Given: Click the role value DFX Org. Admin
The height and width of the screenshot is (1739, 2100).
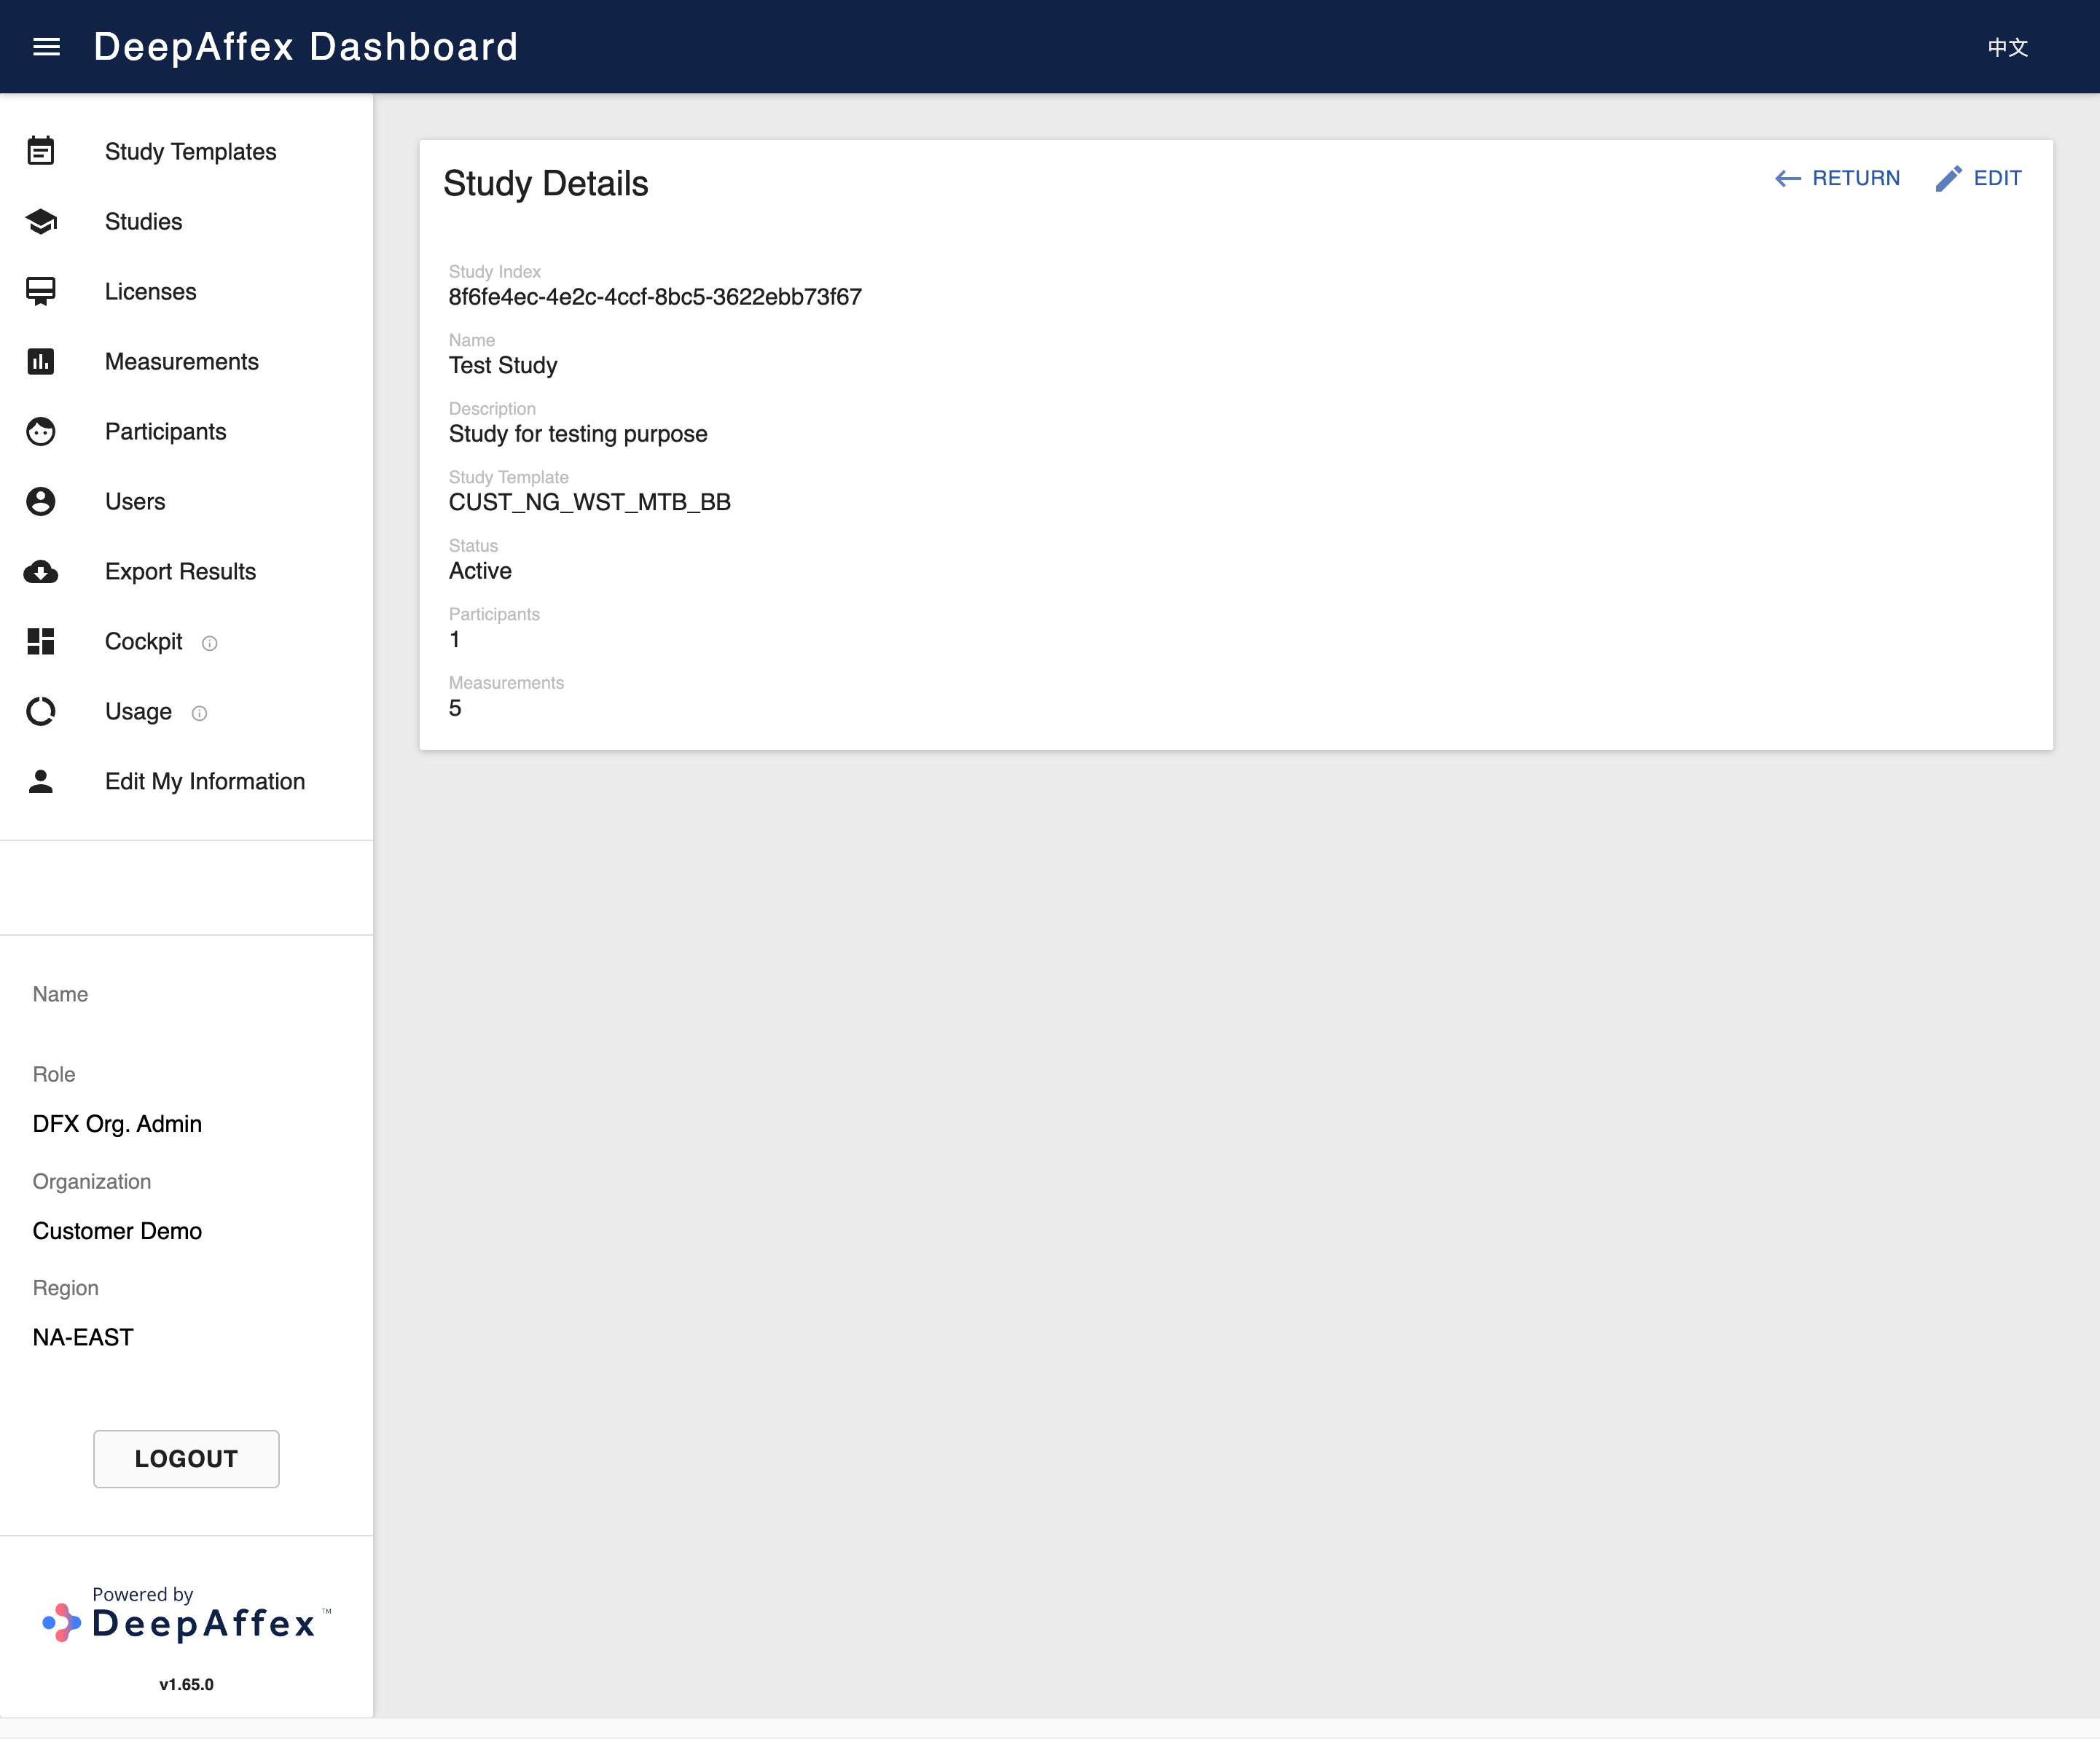Looking at the screenshot, I should 117,1124.
